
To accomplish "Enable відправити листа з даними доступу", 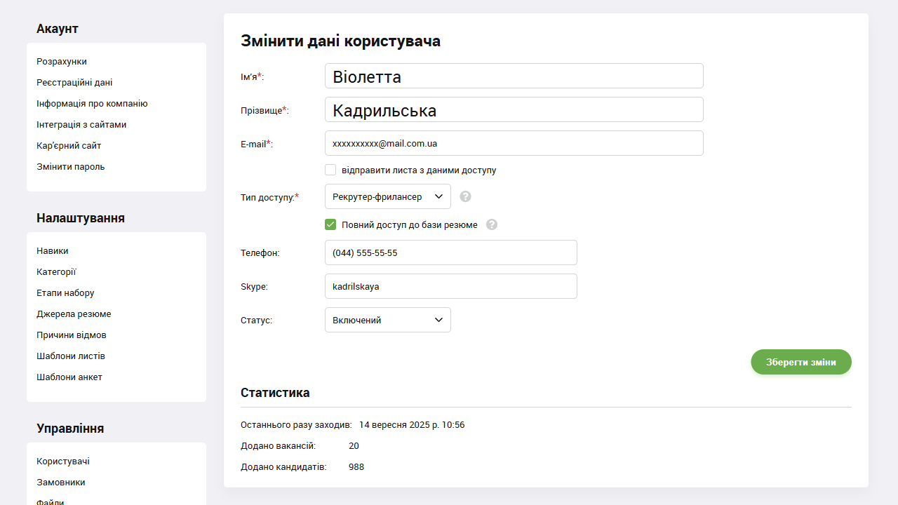I will click(x=330, y=170).
